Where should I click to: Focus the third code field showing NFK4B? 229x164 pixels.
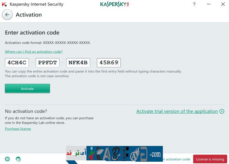point(78,63)
